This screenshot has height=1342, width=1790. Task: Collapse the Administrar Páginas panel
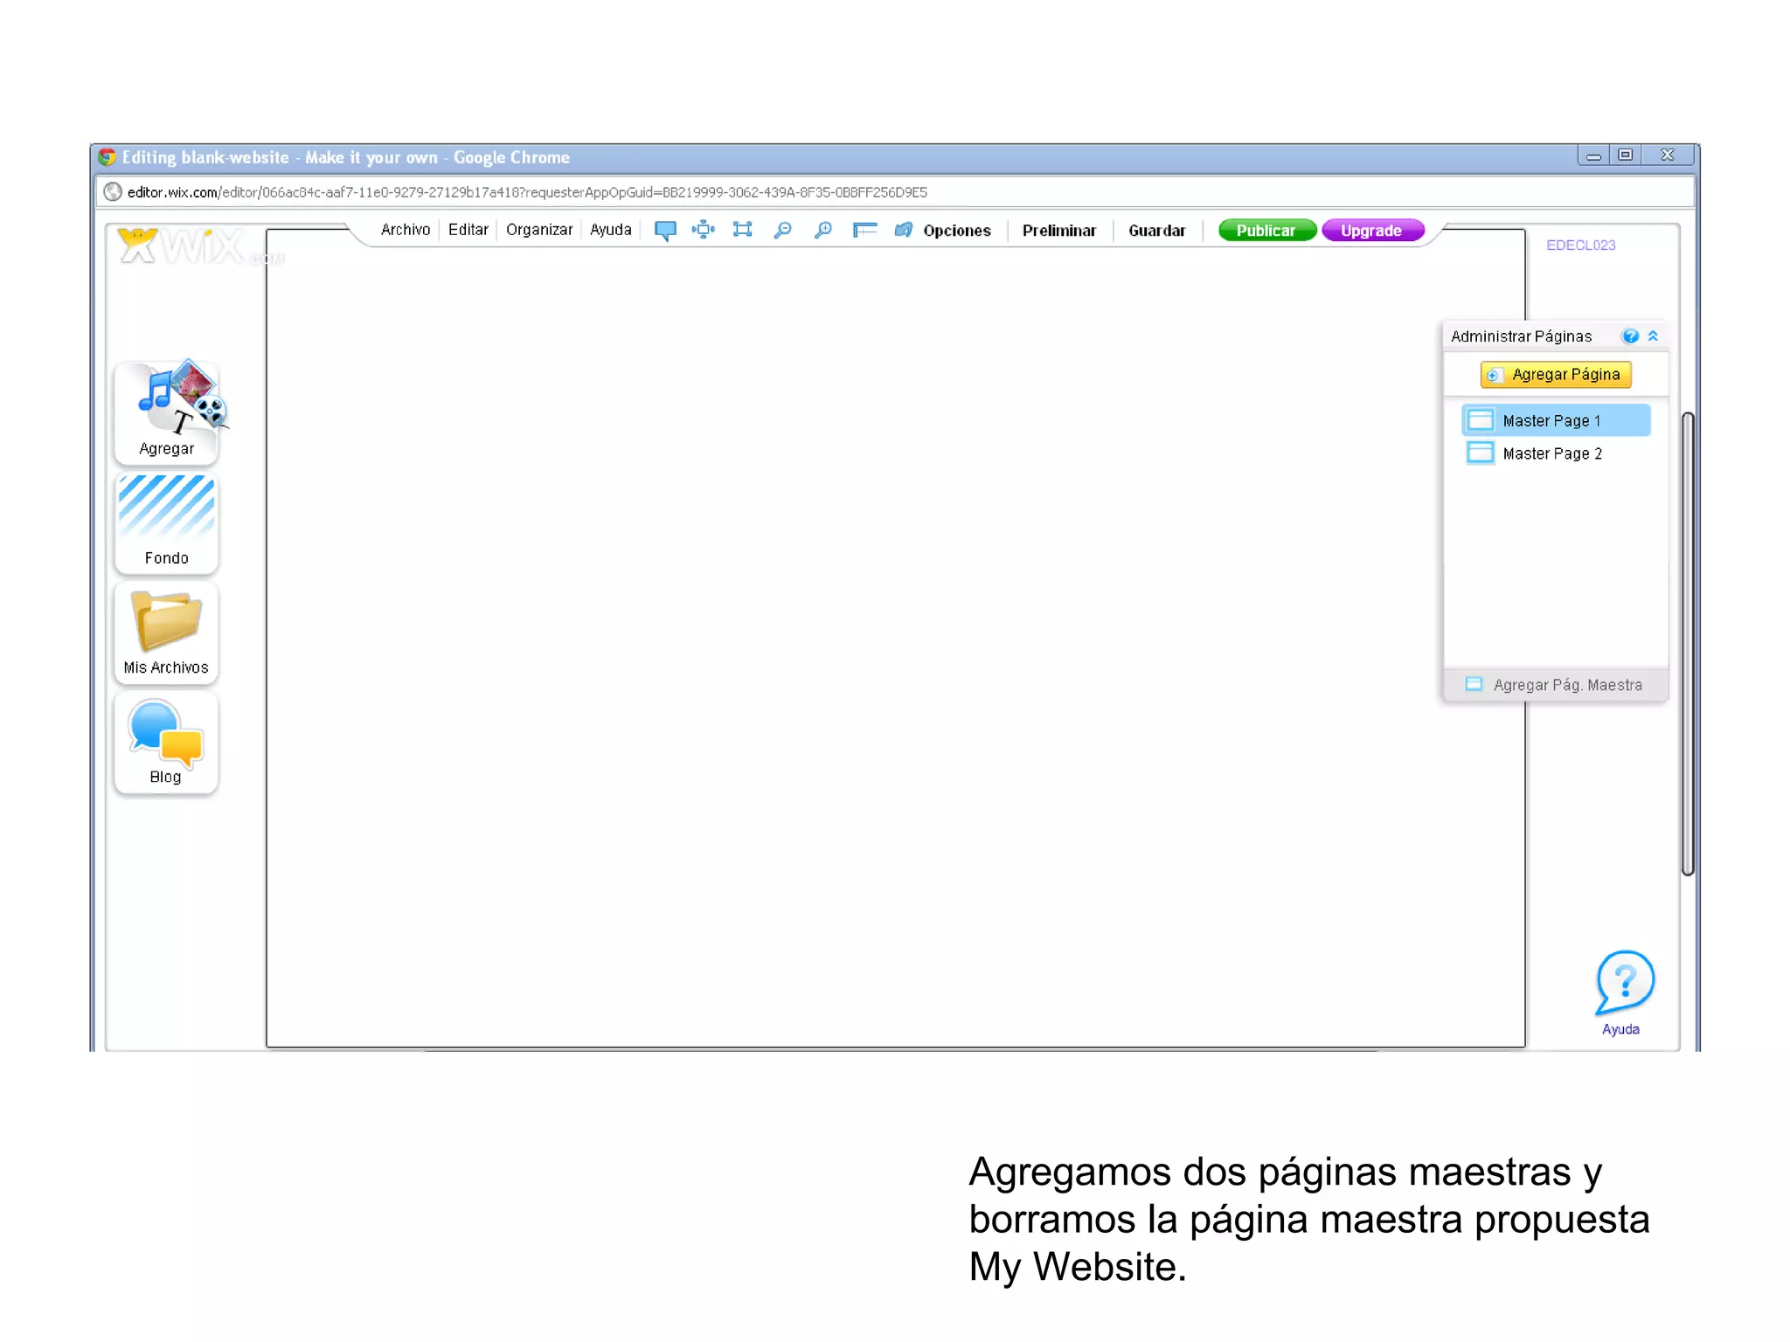tap(1653, 336)
